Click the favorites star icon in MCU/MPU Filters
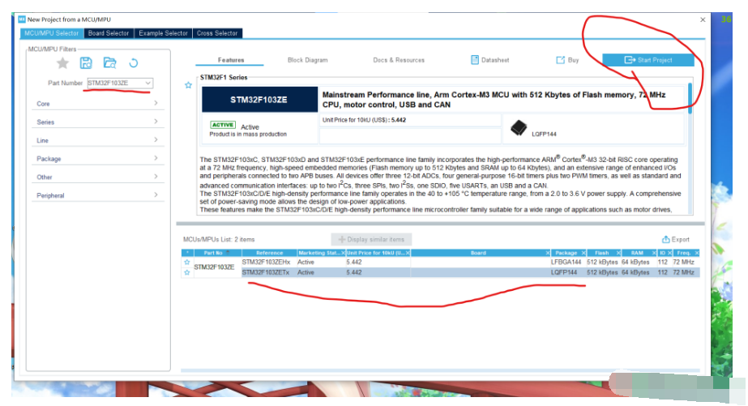The image size is (748, 406). pyautogui.click(x=62, y=63)
